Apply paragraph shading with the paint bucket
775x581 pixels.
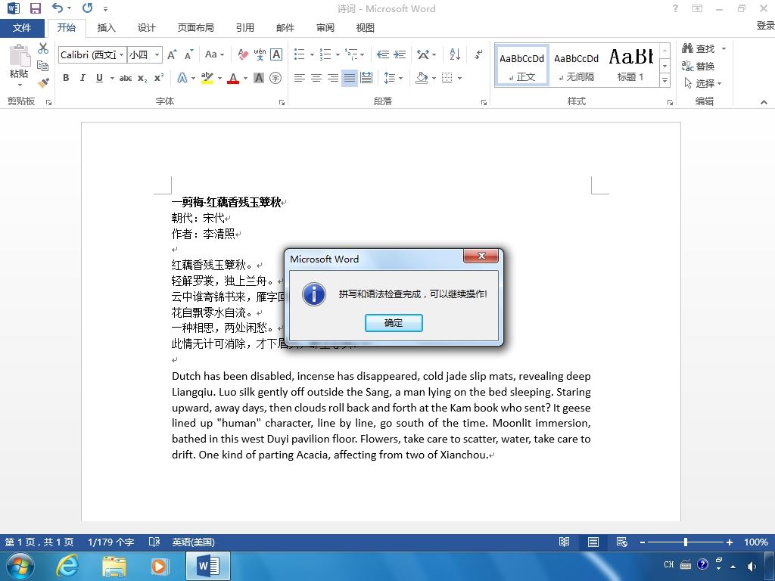[x=422, y=78]
